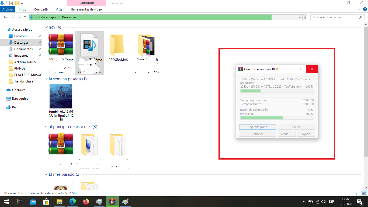
Task: Collapse the El mes pasado (2) group
Action: point(46,174)
